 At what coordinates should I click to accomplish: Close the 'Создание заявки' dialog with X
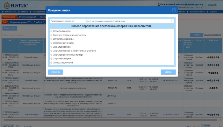pyautogui.click(x=174, y=10)
